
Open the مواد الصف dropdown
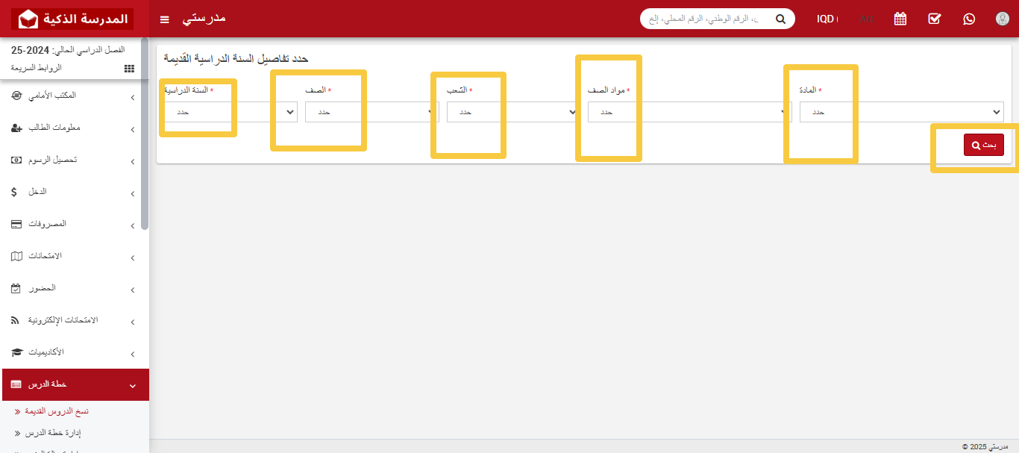pyautogui.click(x=689, y=112)
